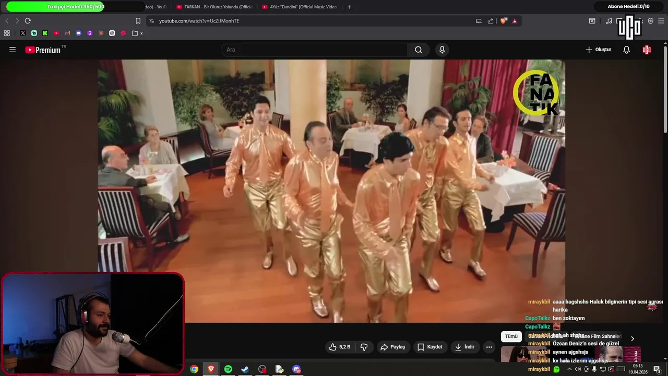
Task: Open the browser sidebar panel icon
Action: [x=592, y=21]
